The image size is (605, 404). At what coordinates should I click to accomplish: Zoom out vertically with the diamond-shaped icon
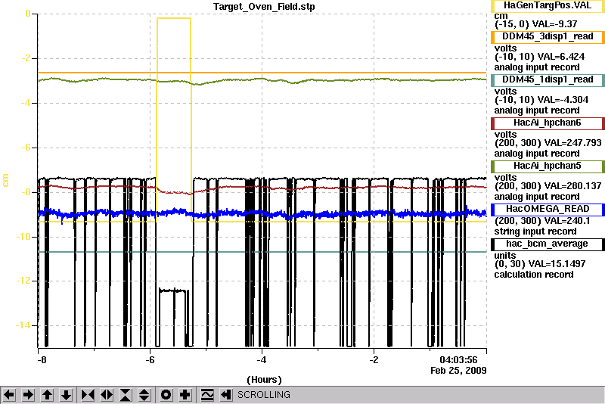pos(144,395)
